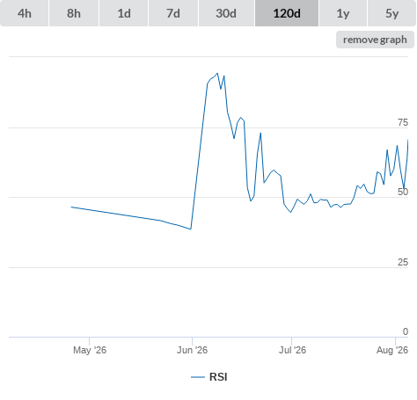The height and width of the screenshot is (400, 417).
Task: Click the 50 y-axis gridline label
Action: pos(403,192)
